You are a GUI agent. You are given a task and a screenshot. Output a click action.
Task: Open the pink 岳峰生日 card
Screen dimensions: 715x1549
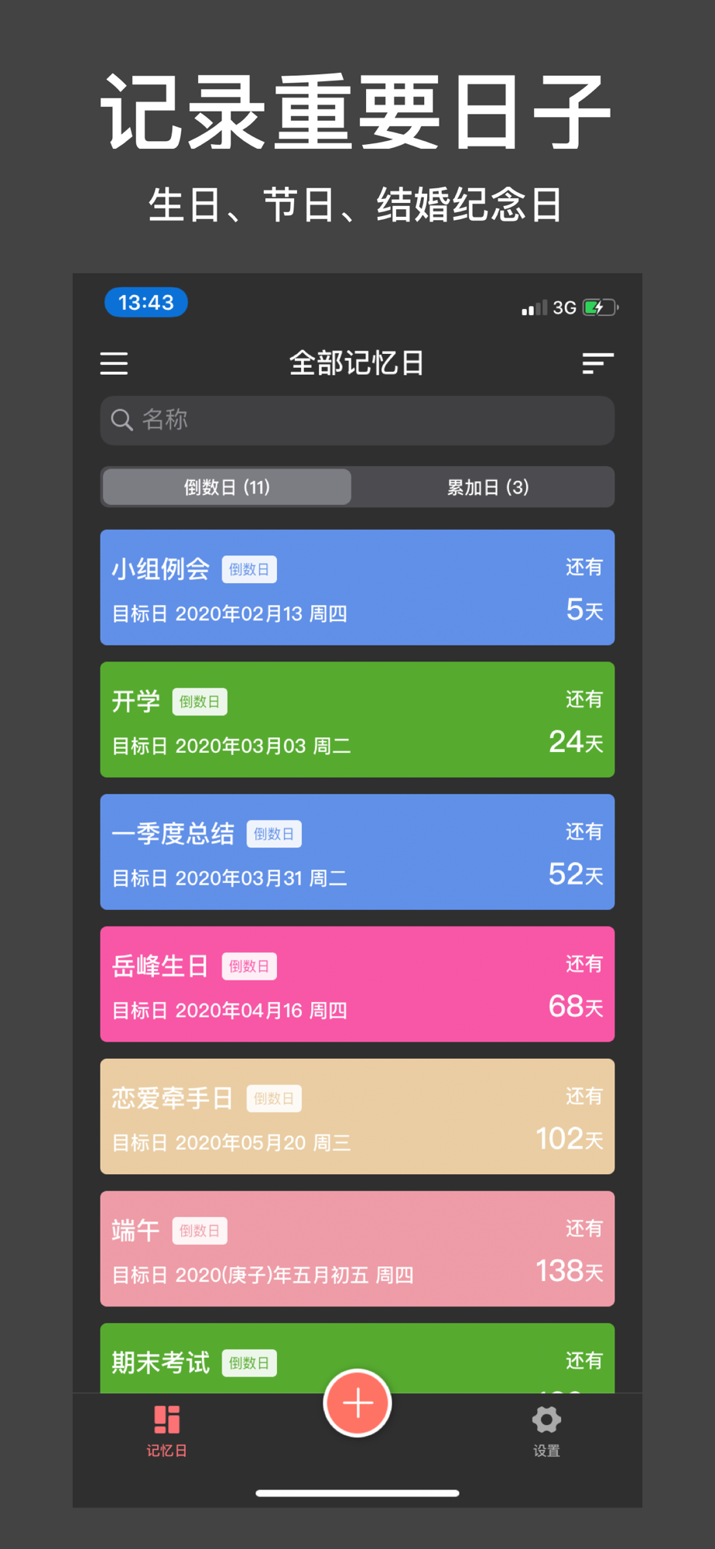point(357,984)
